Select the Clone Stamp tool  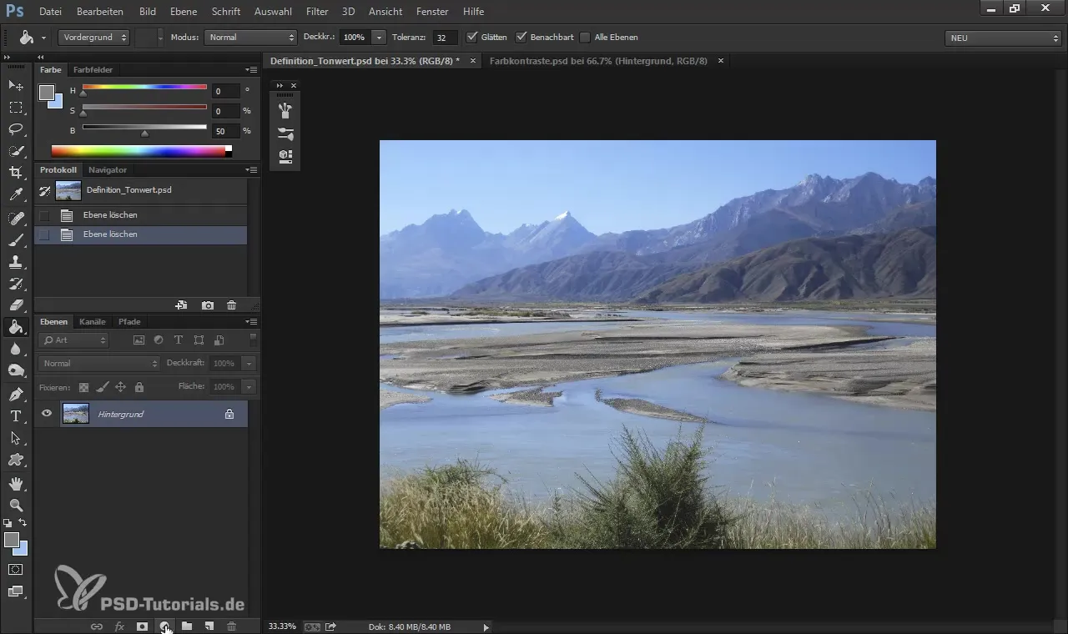coord(16,262)
